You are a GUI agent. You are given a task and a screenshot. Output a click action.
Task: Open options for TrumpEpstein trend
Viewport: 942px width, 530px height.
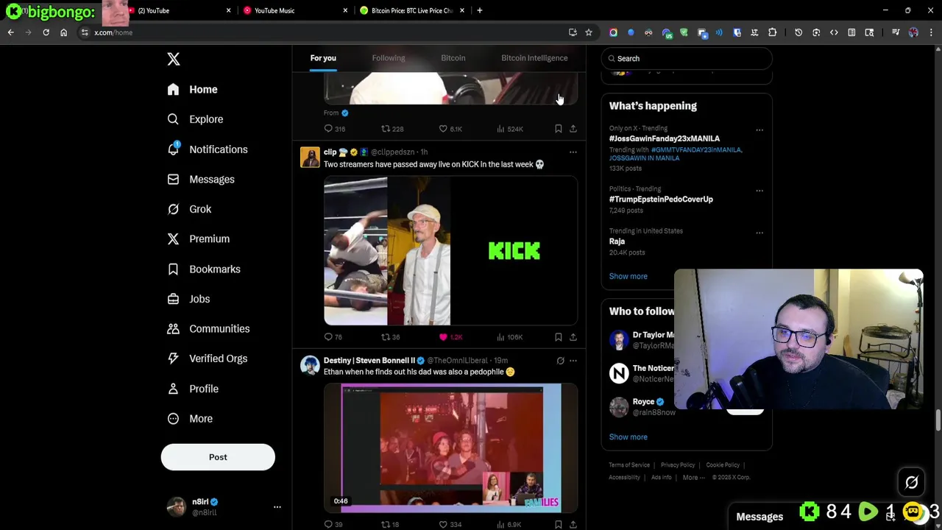[759, 191]
